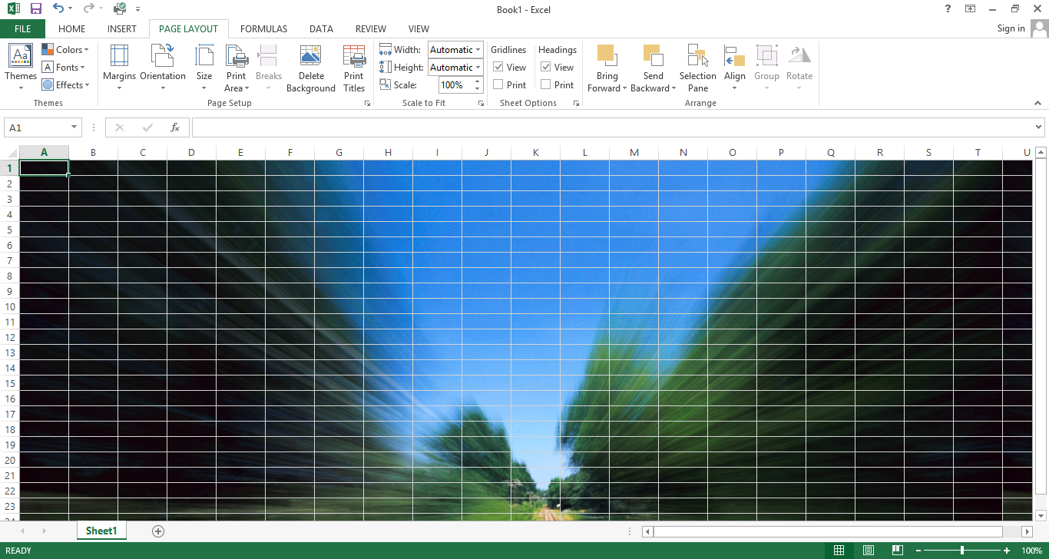Open the Align objects menu
1049x559 pixels.
(735, 67)
